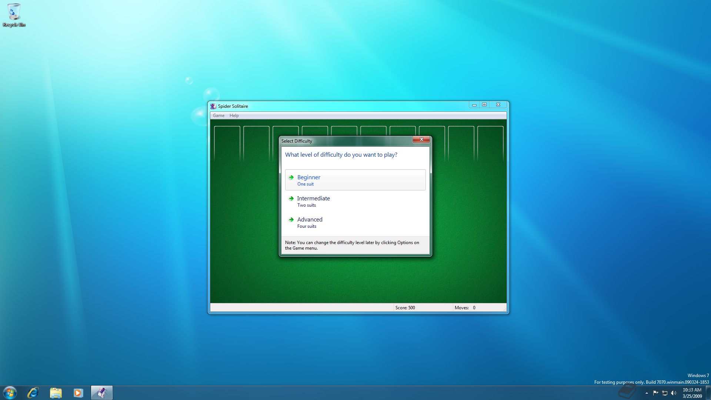This screenshot has width=711, height=400.
Task: Choose Intermediate two suits difficulty
Action: [x=355, y=201]
